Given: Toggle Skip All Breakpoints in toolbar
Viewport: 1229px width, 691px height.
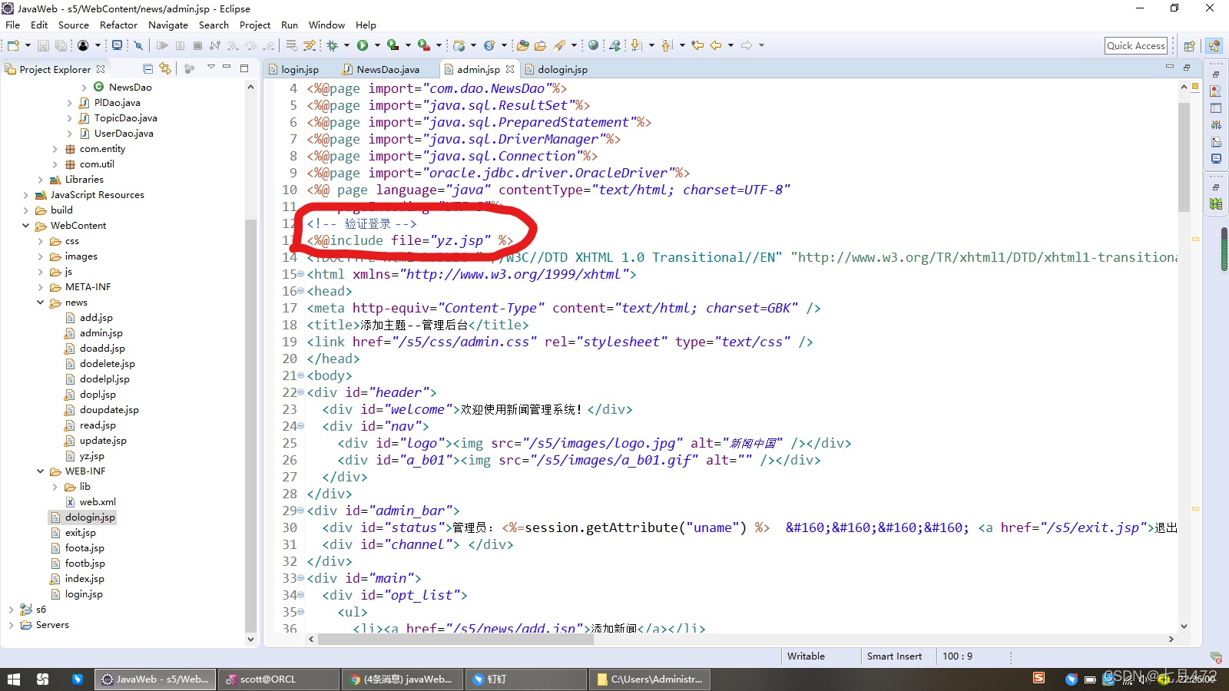Looking at the screenshot, I should (x=138, y=45).
